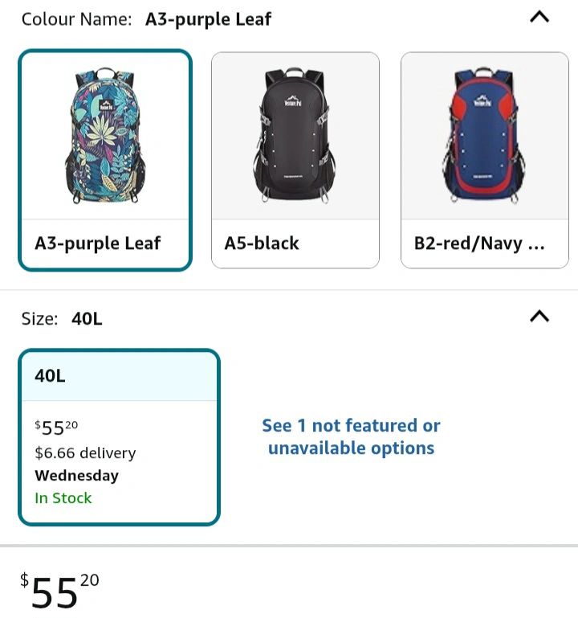Viewport: 578px width, 618px height.
Task: Click the large $55.20 price at the bottom
Action: [60, 591]
